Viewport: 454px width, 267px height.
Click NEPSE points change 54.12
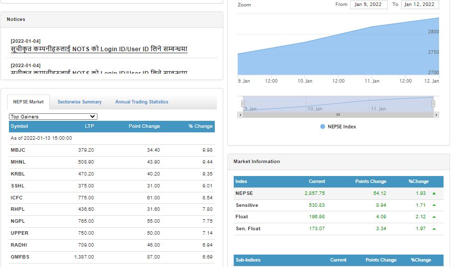[x=379, y=193]
